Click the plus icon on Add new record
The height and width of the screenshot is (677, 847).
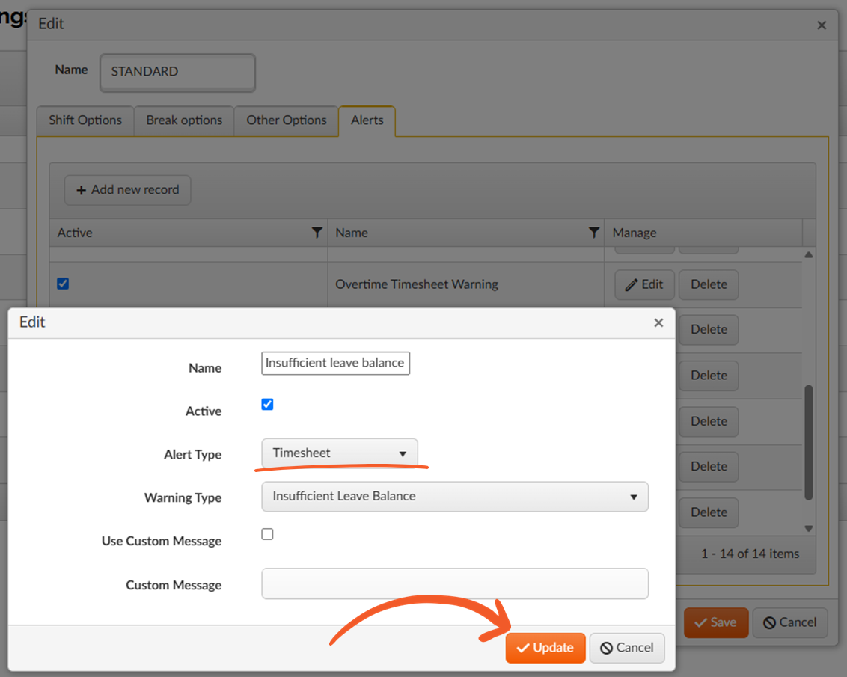point(82,190)
